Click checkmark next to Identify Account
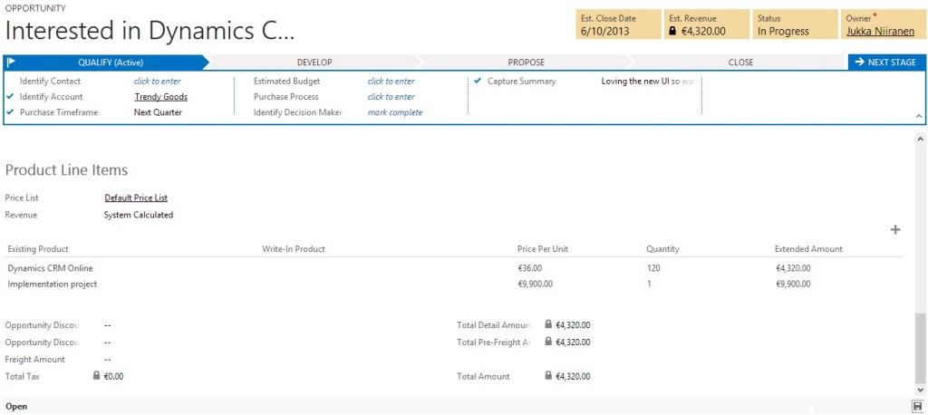 coord(10,96)
